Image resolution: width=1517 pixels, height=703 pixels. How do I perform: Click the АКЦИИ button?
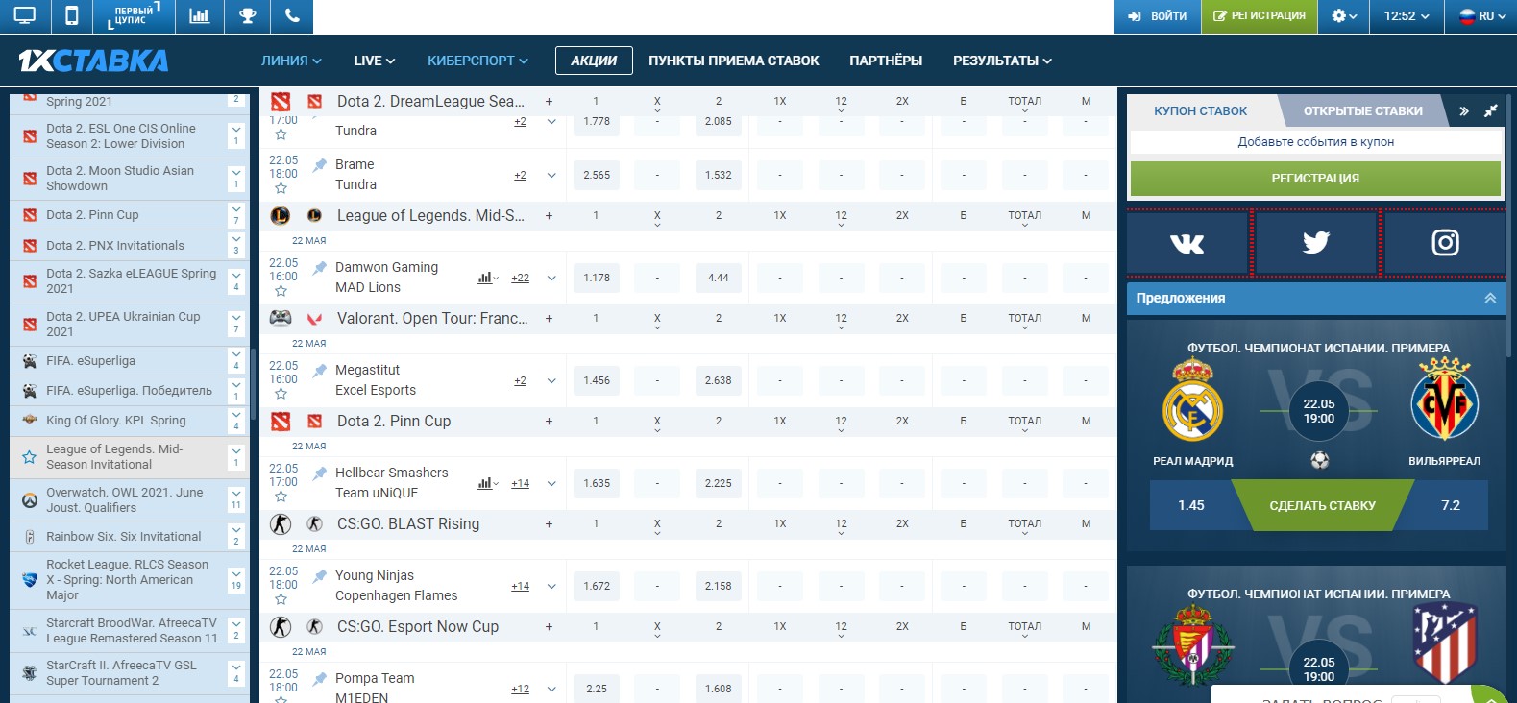click(x=594, y=61)
